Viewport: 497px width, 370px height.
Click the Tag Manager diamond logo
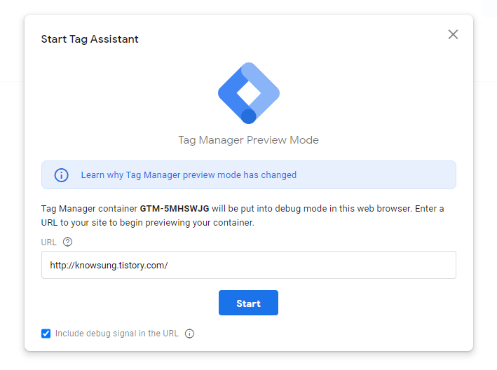249,93
